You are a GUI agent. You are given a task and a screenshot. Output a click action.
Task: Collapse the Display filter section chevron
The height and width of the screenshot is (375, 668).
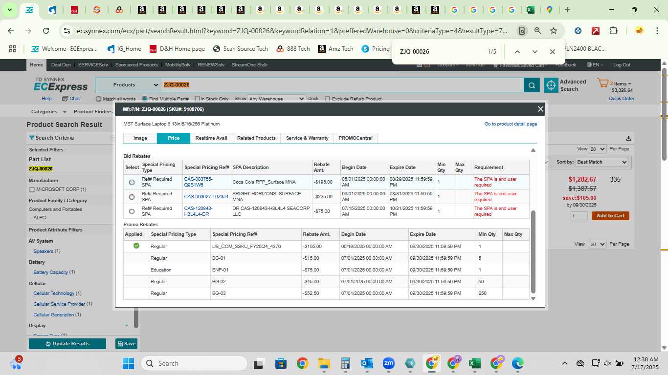point(127,325)
